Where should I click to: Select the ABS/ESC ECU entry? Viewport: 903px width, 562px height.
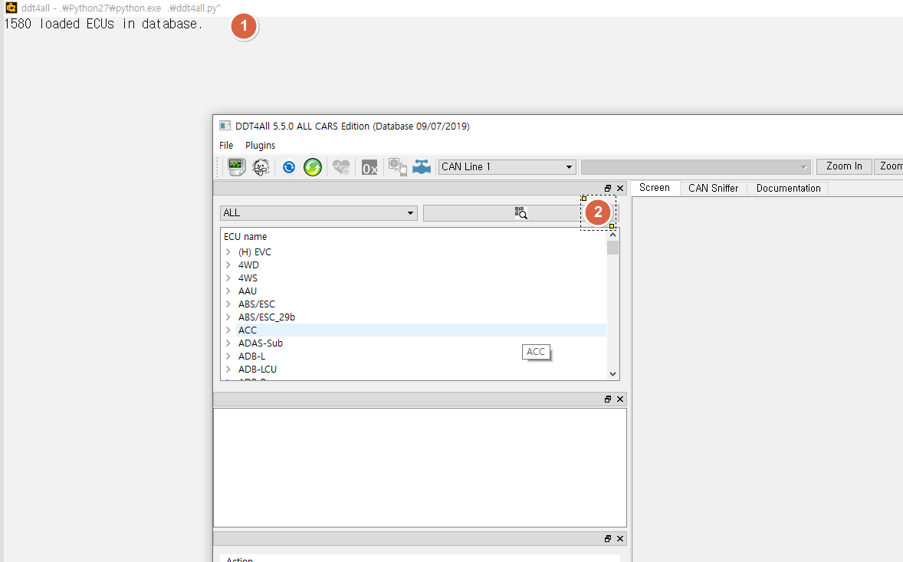(x=257, y=304)
